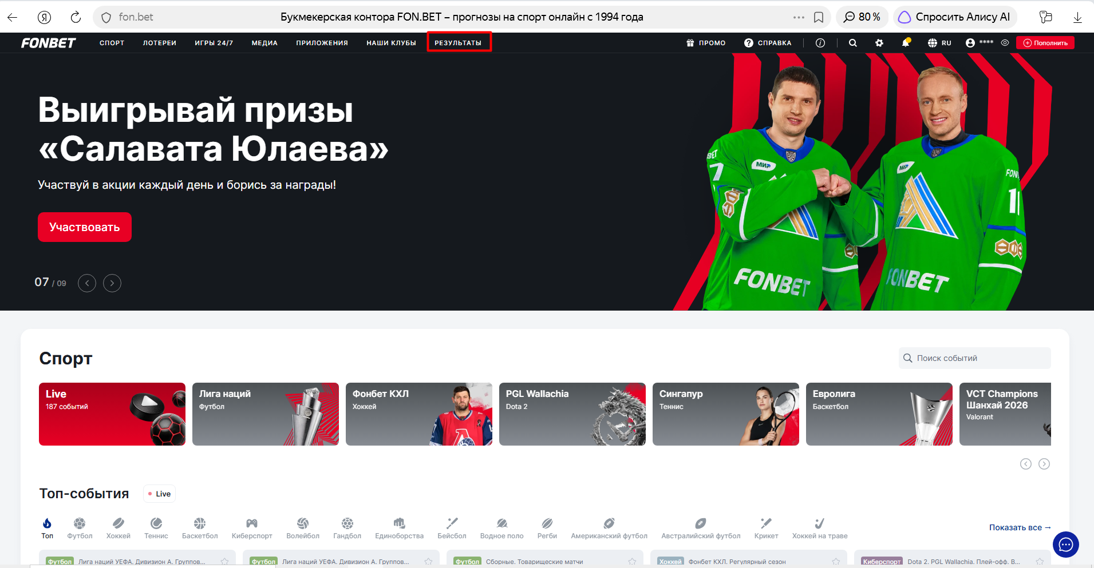This screenshot has width=1094, height=568.
Task: Open the РЕЗУЛЬТАТЫ menu
Action: point(458,43)
